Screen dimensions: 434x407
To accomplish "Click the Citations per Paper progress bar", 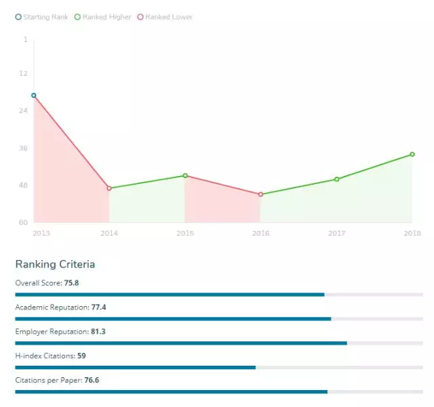I will [x=219, y=392].
